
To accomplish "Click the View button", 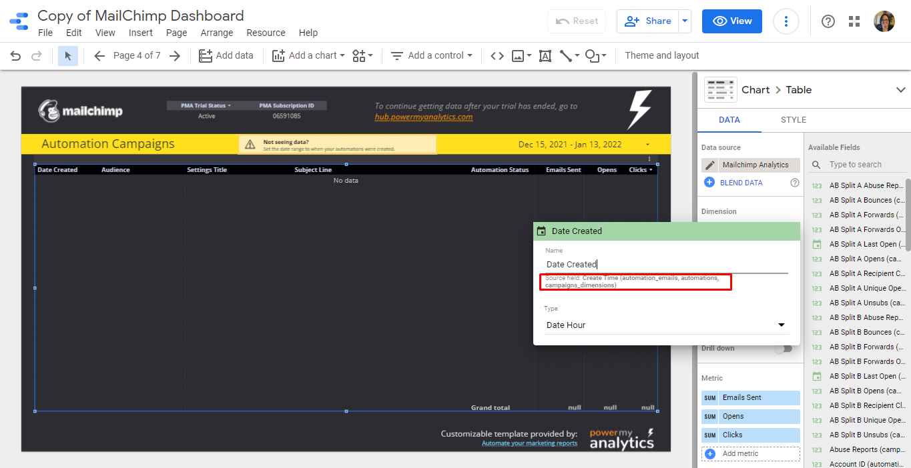I will (x=731, y=21).
